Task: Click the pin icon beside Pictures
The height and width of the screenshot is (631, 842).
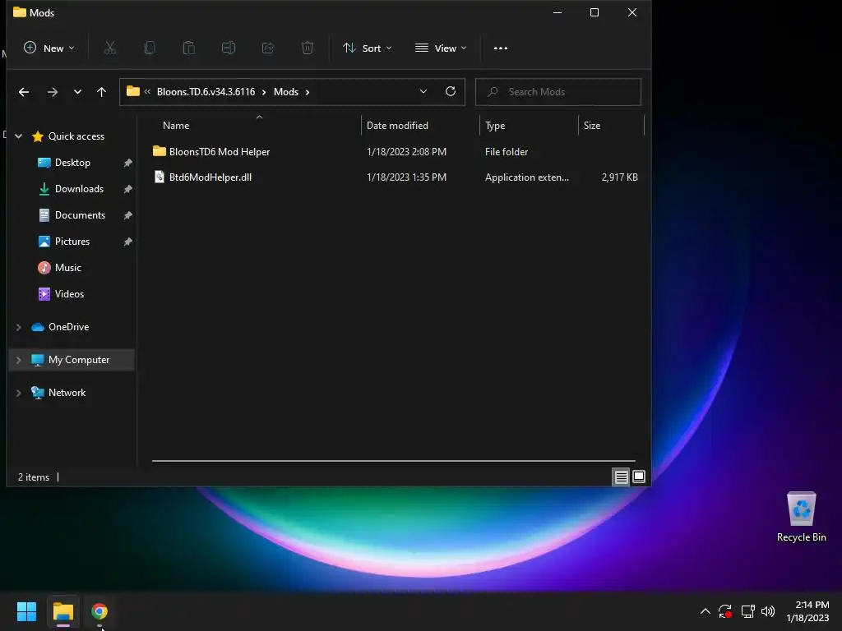Action: pos(127,242)
